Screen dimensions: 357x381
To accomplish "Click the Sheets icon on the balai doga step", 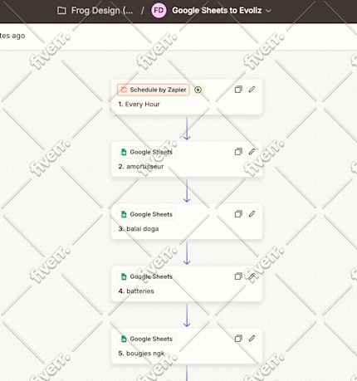I will coord(124,214).
